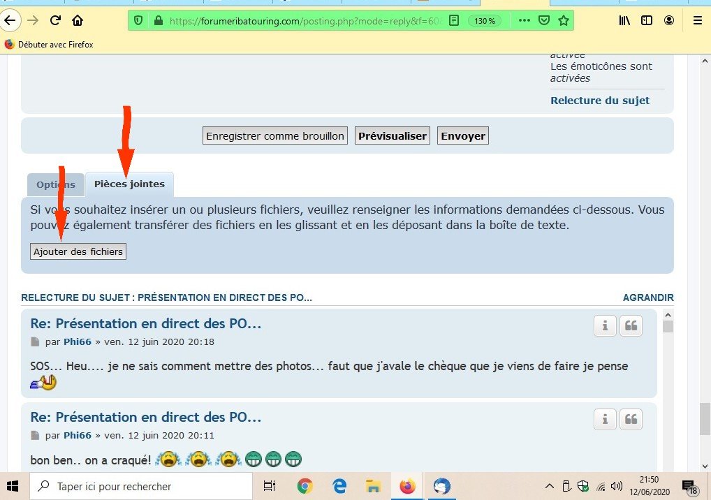The height and width of the screenshot is (500, 711).
Task: Select the Pièces jointes tab
Action: click(x=129, y=184)
